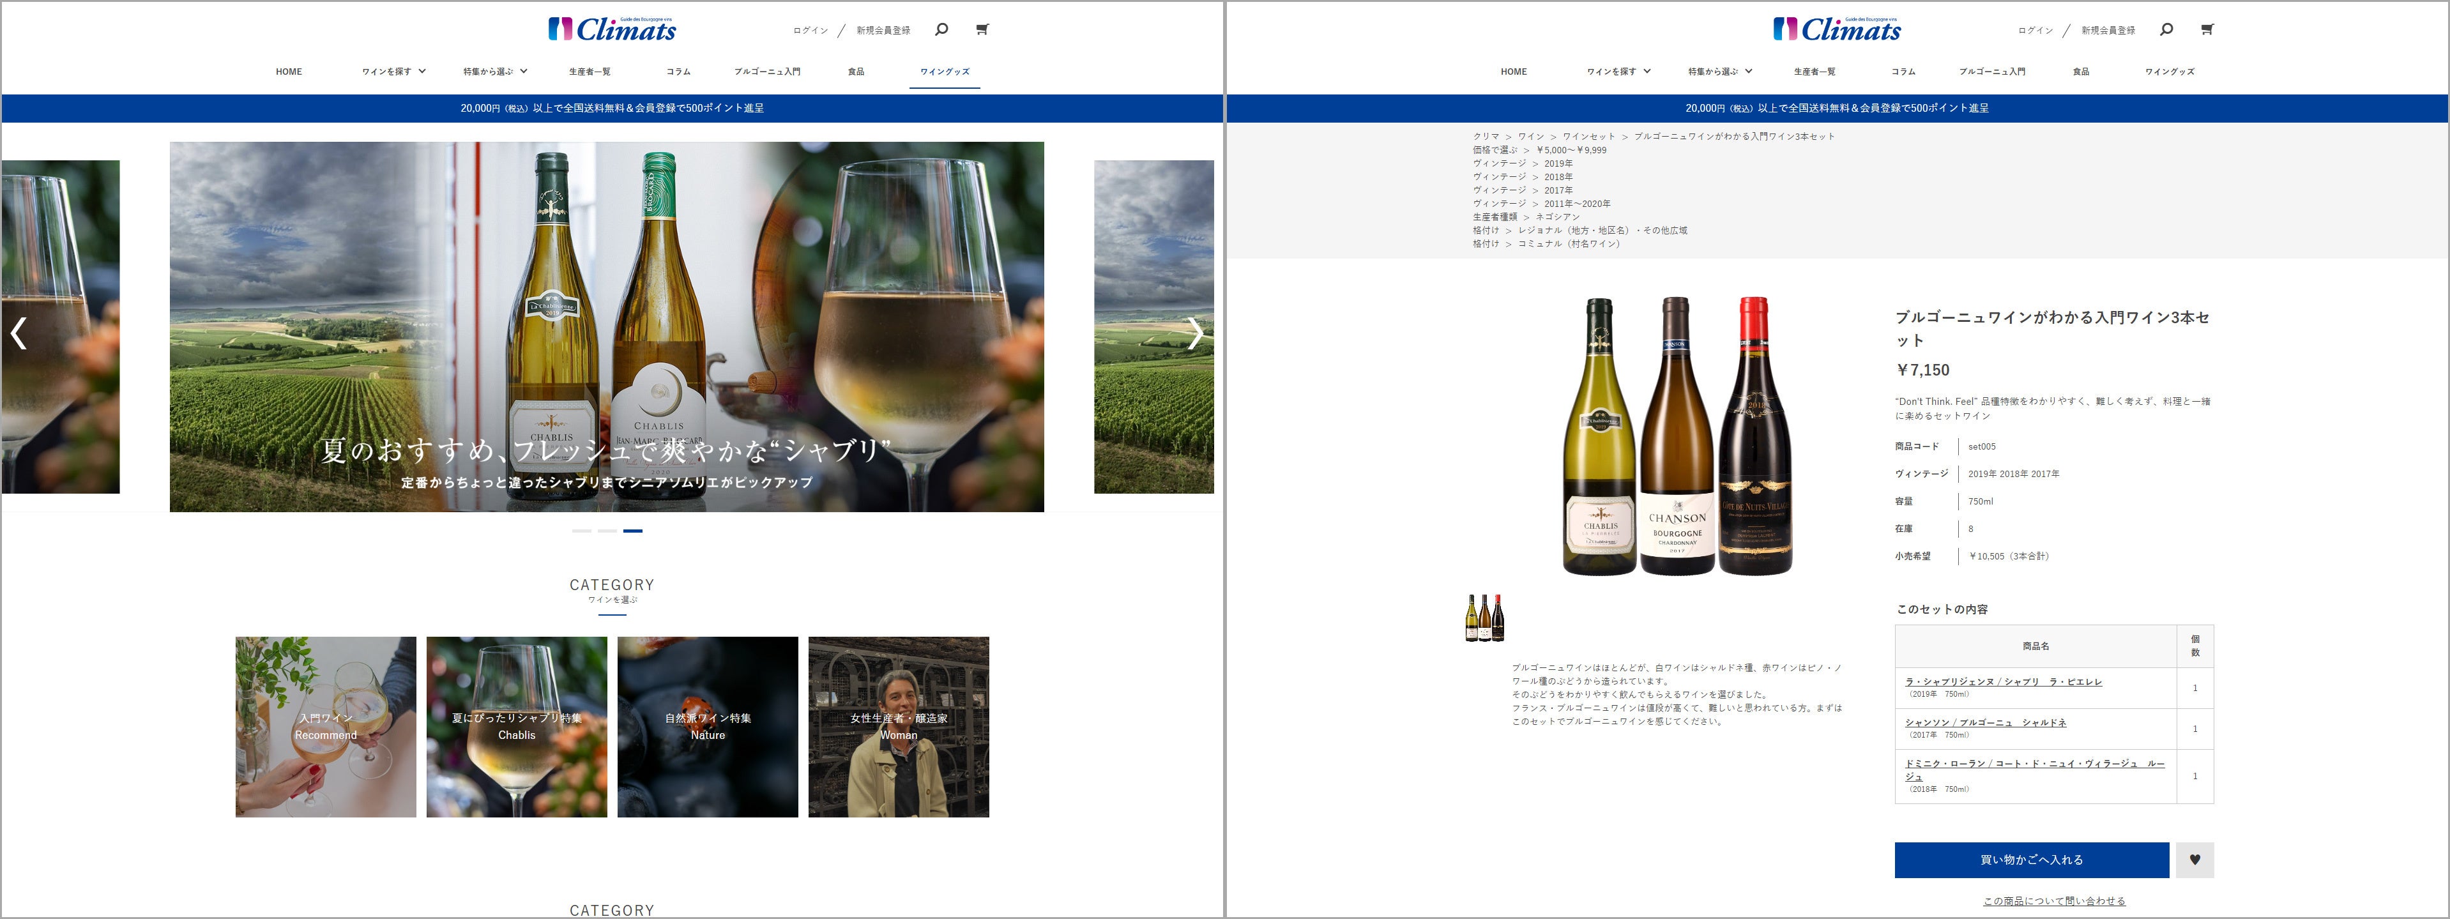Click the search icon in left page header
2450x919 pixels.
941,29
